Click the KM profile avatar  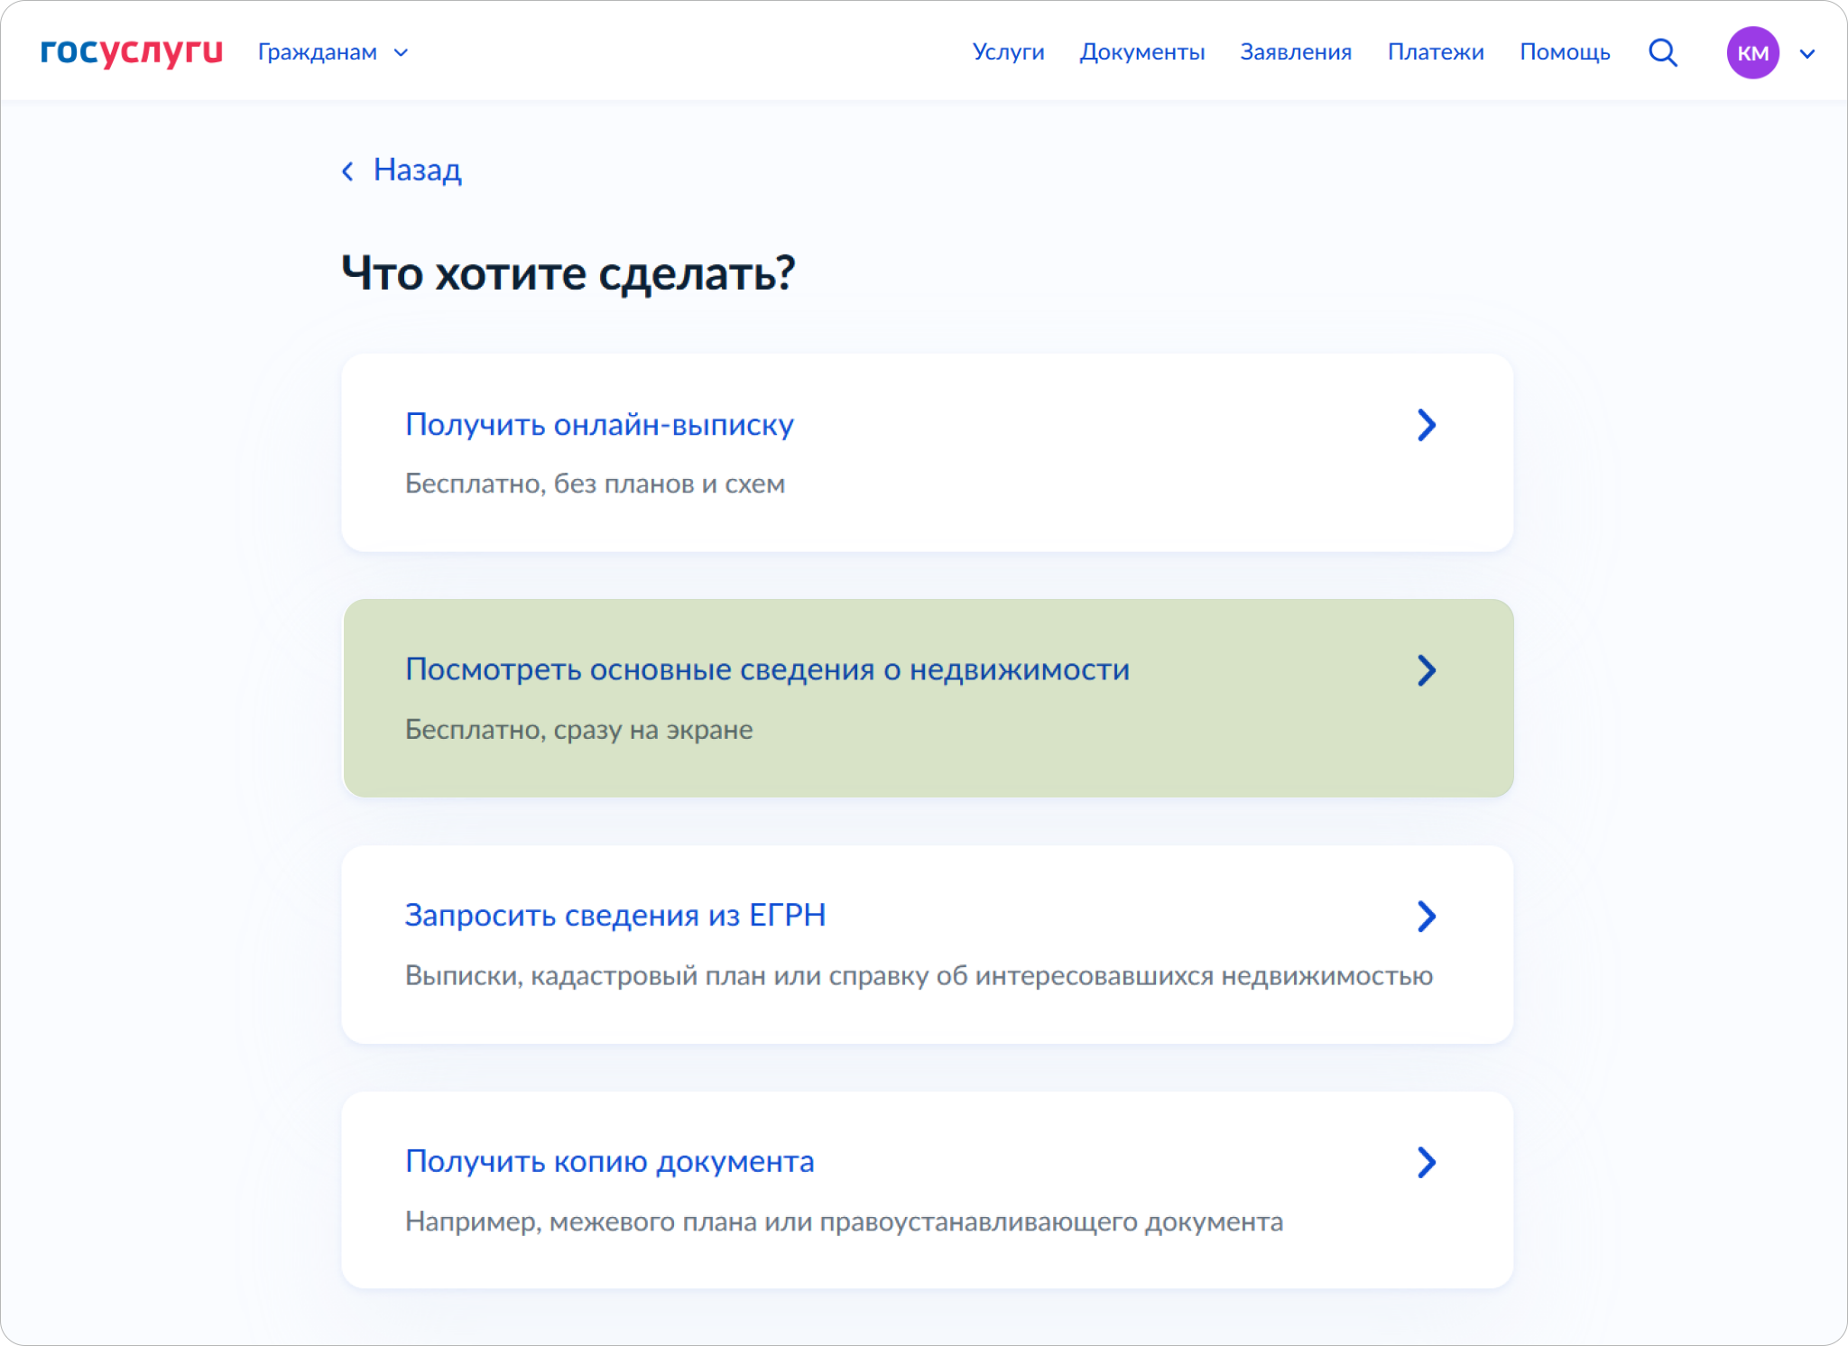coord(1752,52)
